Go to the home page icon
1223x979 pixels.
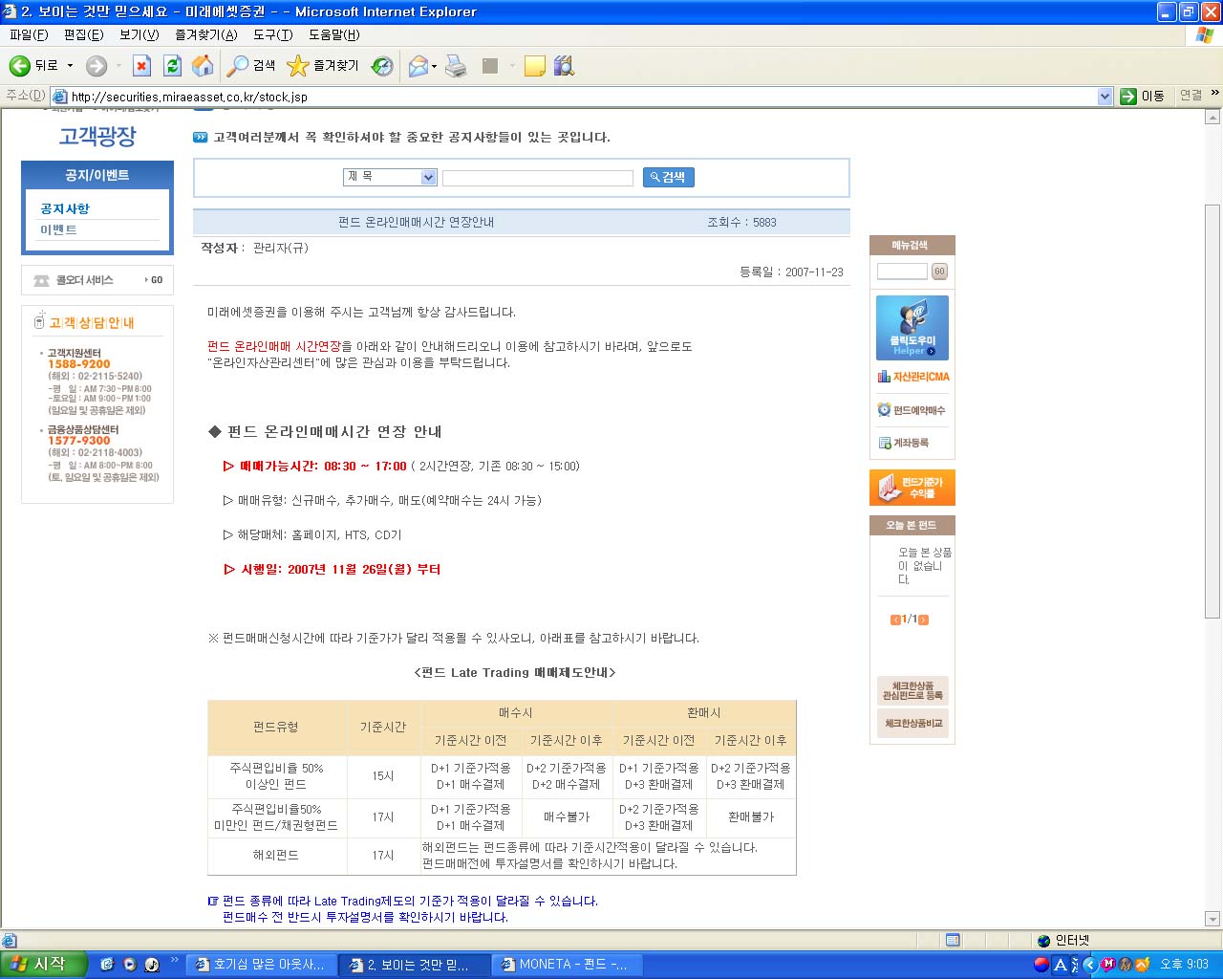pyautogui.click(x=203, y=66)
